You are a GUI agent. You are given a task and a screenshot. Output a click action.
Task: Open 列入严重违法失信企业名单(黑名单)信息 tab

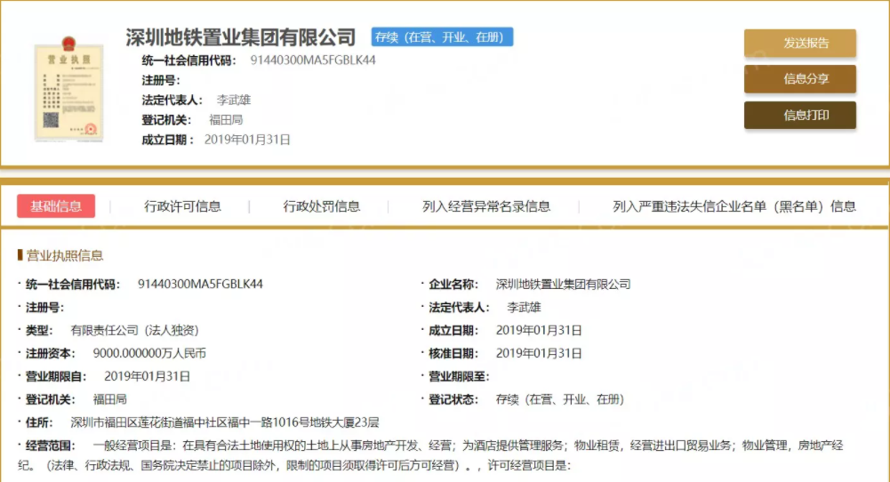pos(734,206)
